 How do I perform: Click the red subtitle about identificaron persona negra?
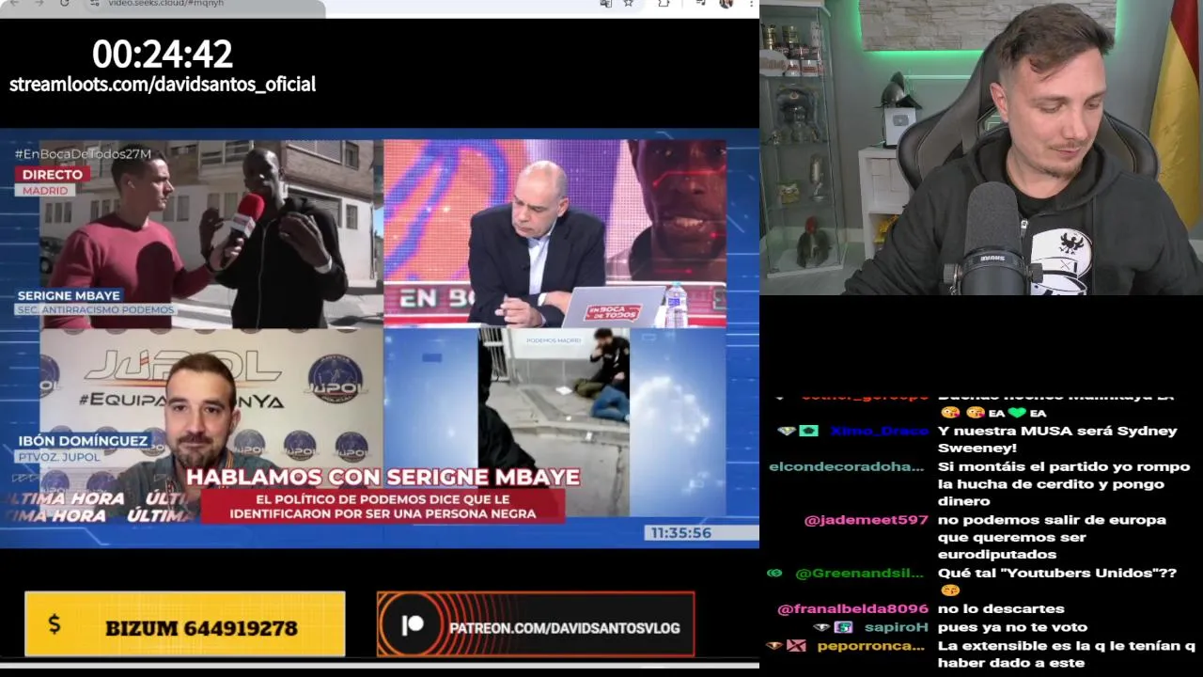coord(383,506)
